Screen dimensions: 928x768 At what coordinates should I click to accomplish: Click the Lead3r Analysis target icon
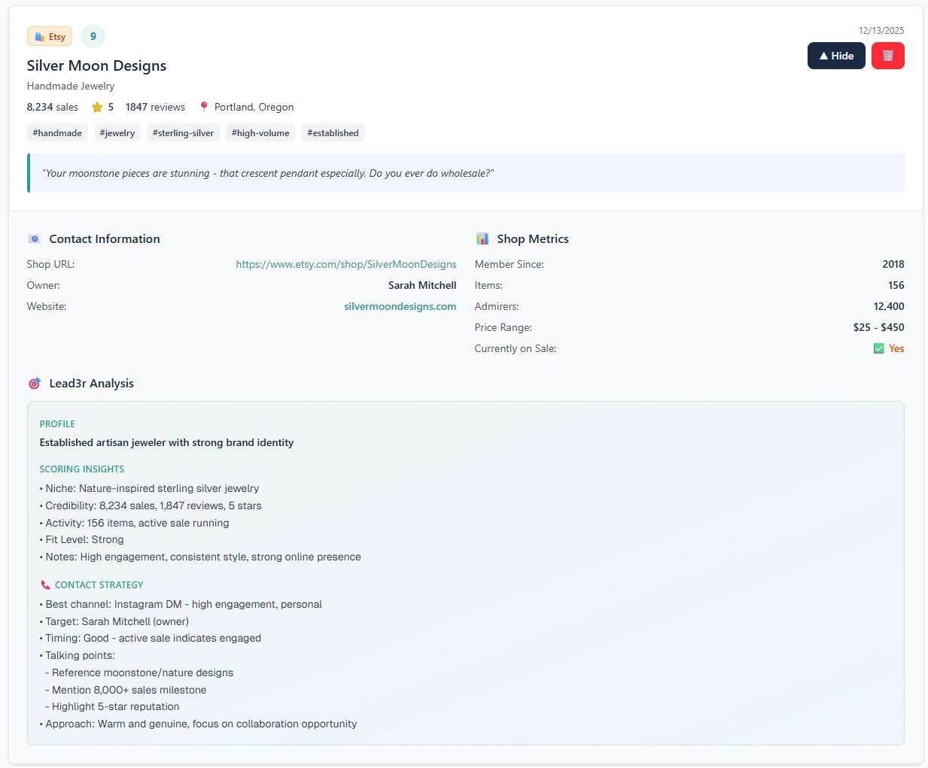click(x=35, y=384)
